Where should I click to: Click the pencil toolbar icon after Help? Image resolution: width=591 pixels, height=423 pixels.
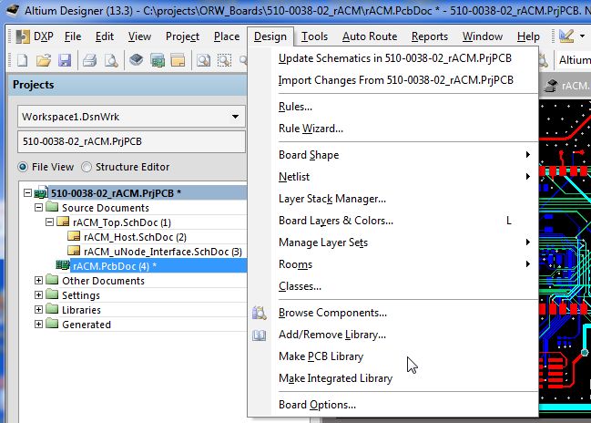(x=566, y=36)
